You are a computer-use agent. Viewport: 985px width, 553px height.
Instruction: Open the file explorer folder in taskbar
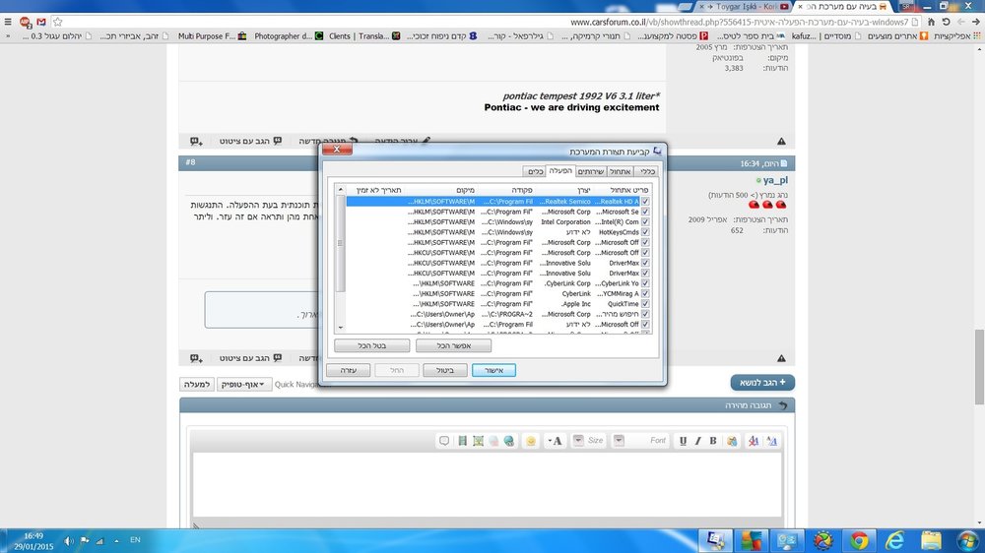pos(931,540)
